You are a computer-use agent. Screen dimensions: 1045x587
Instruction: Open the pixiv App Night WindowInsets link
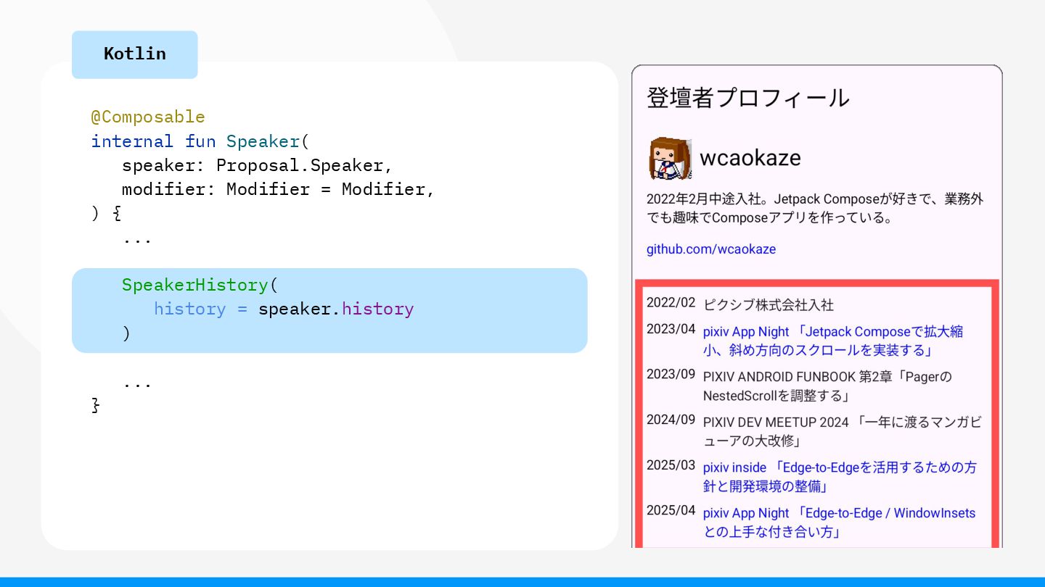point(839,523)
